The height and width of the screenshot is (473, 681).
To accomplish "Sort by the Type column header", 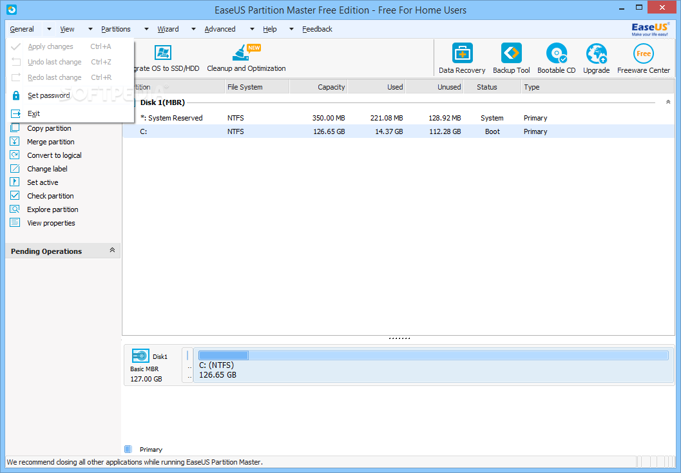I will coord(598,87).
